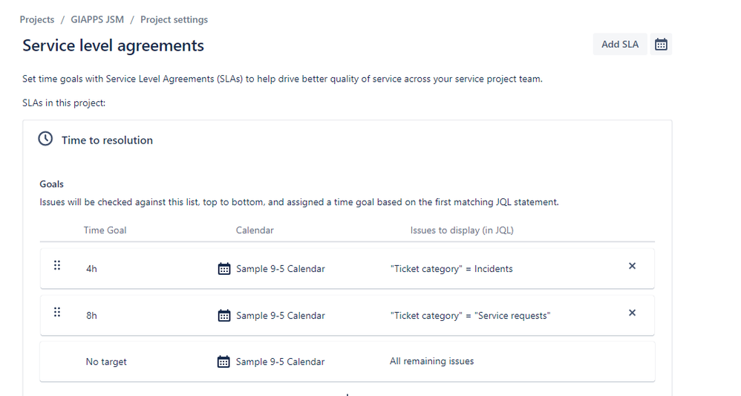Edit the 4h time goal value
Viewport: 741px width, 396px height.
click(x=91, y=269)
